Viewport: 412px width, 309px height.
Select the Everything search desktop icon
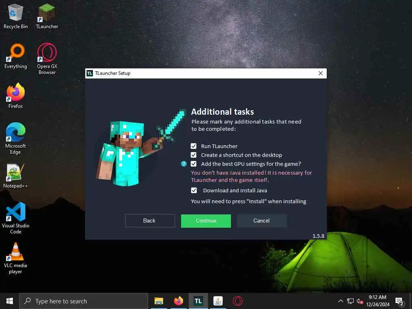[x=16, y=56]
